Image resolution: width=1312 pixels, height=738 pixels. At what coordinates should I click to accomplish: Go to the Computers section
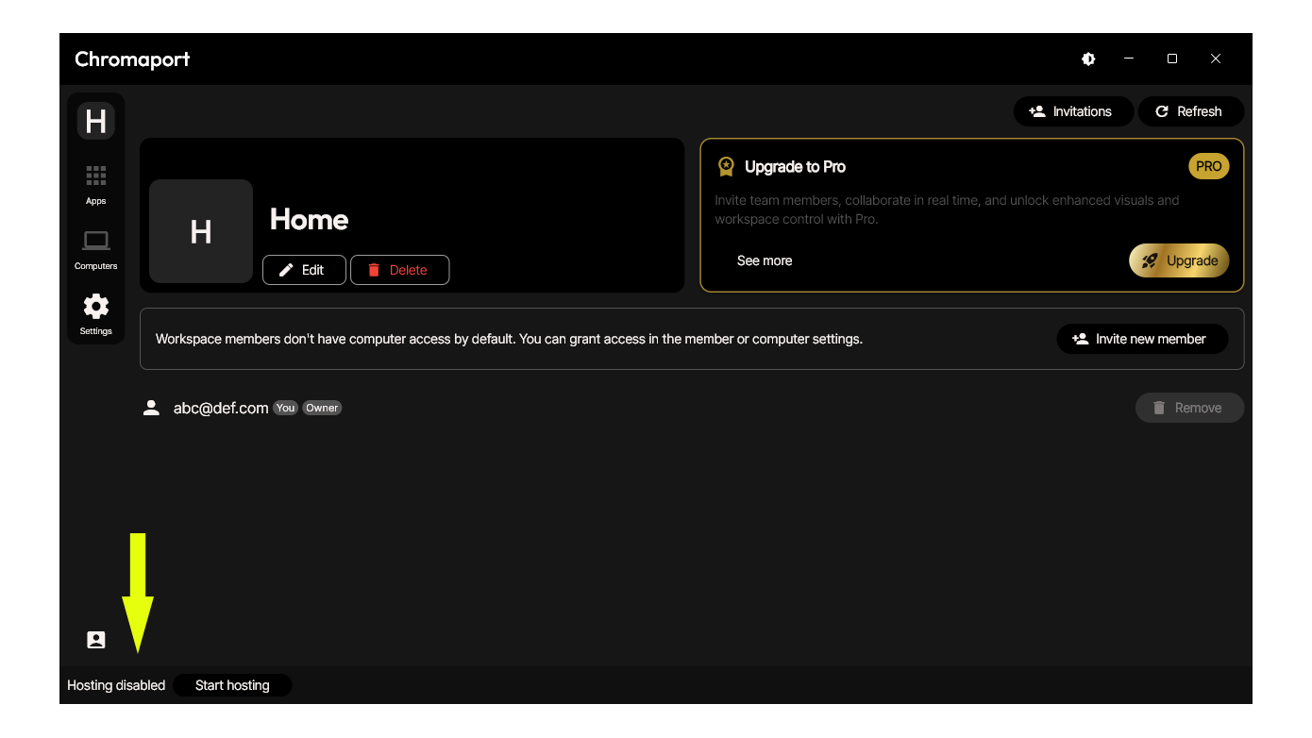(95, 250)
